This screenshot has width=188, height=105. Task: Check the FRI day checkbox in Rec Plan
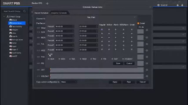102,59
